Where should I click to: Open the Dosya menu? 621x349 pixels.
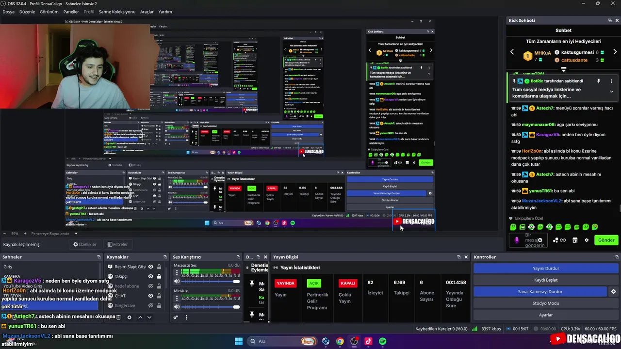tap(8, 12)
